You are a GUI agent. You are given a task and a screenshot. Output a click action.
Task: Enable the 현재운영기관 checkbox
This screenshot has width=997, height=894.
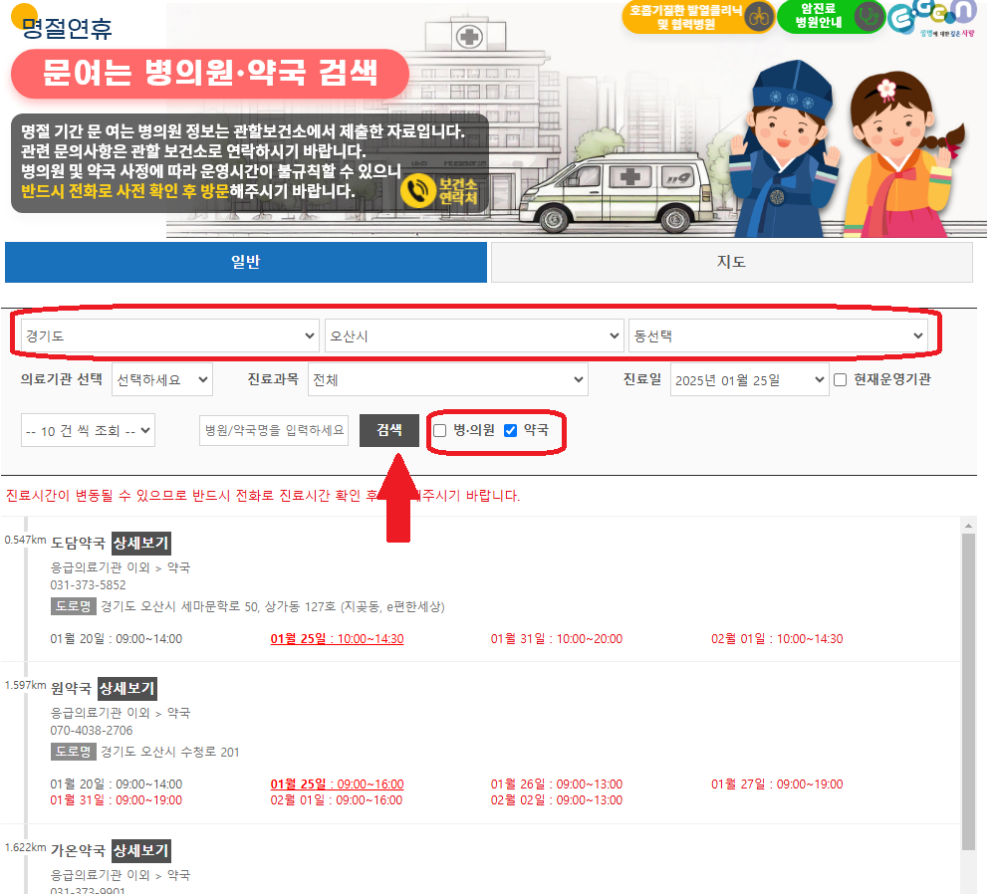[x=841, y=379]
